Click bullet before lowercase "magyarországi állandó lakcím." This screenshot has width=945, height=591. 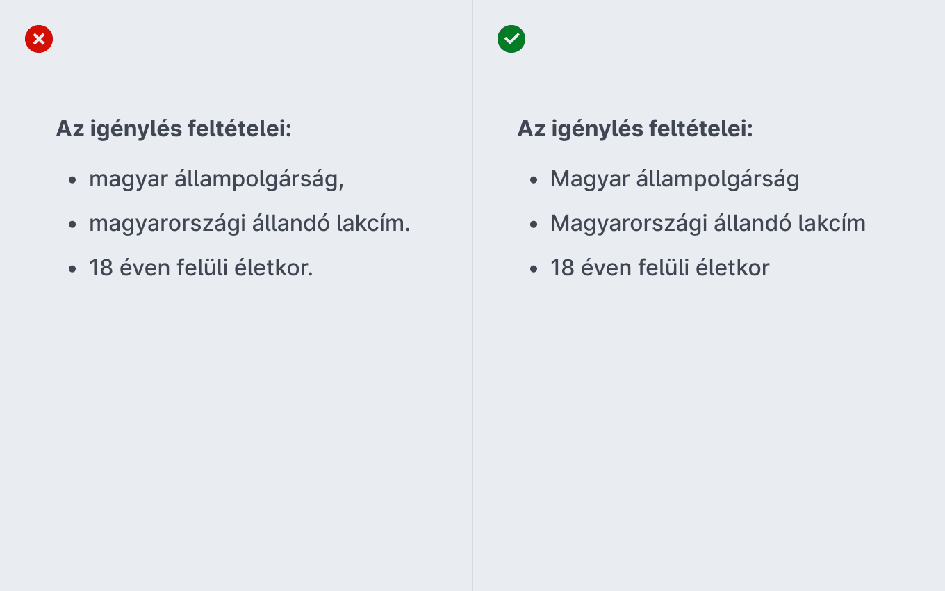pyautogui.click(x=72, y=225)
